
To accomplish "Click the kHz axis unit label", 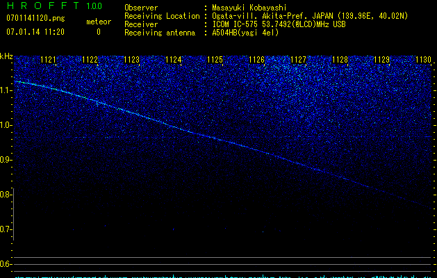I will pos(6,56).
